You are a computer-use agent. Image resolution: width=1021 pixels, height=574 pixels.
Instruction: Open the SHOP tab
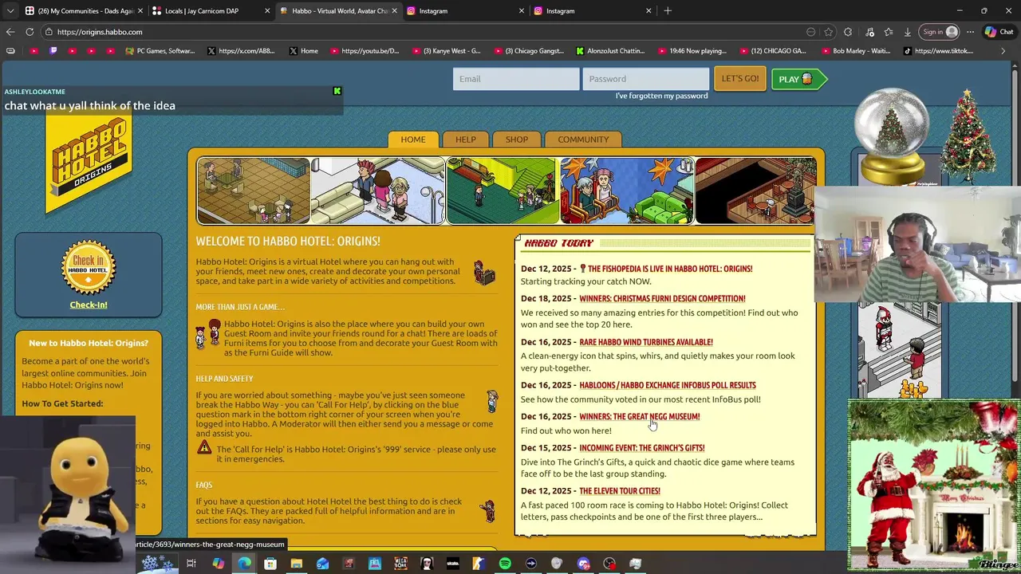click(x=517, y=140)
